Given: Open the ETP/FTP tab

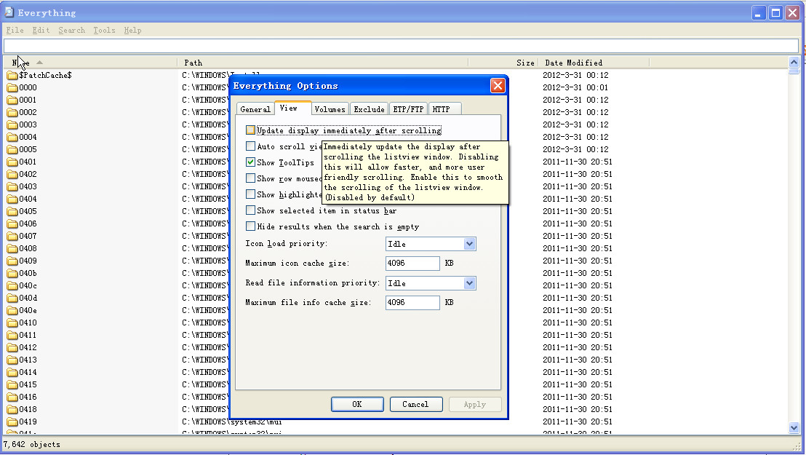Looking at the screenshot, I should (408, 109).
